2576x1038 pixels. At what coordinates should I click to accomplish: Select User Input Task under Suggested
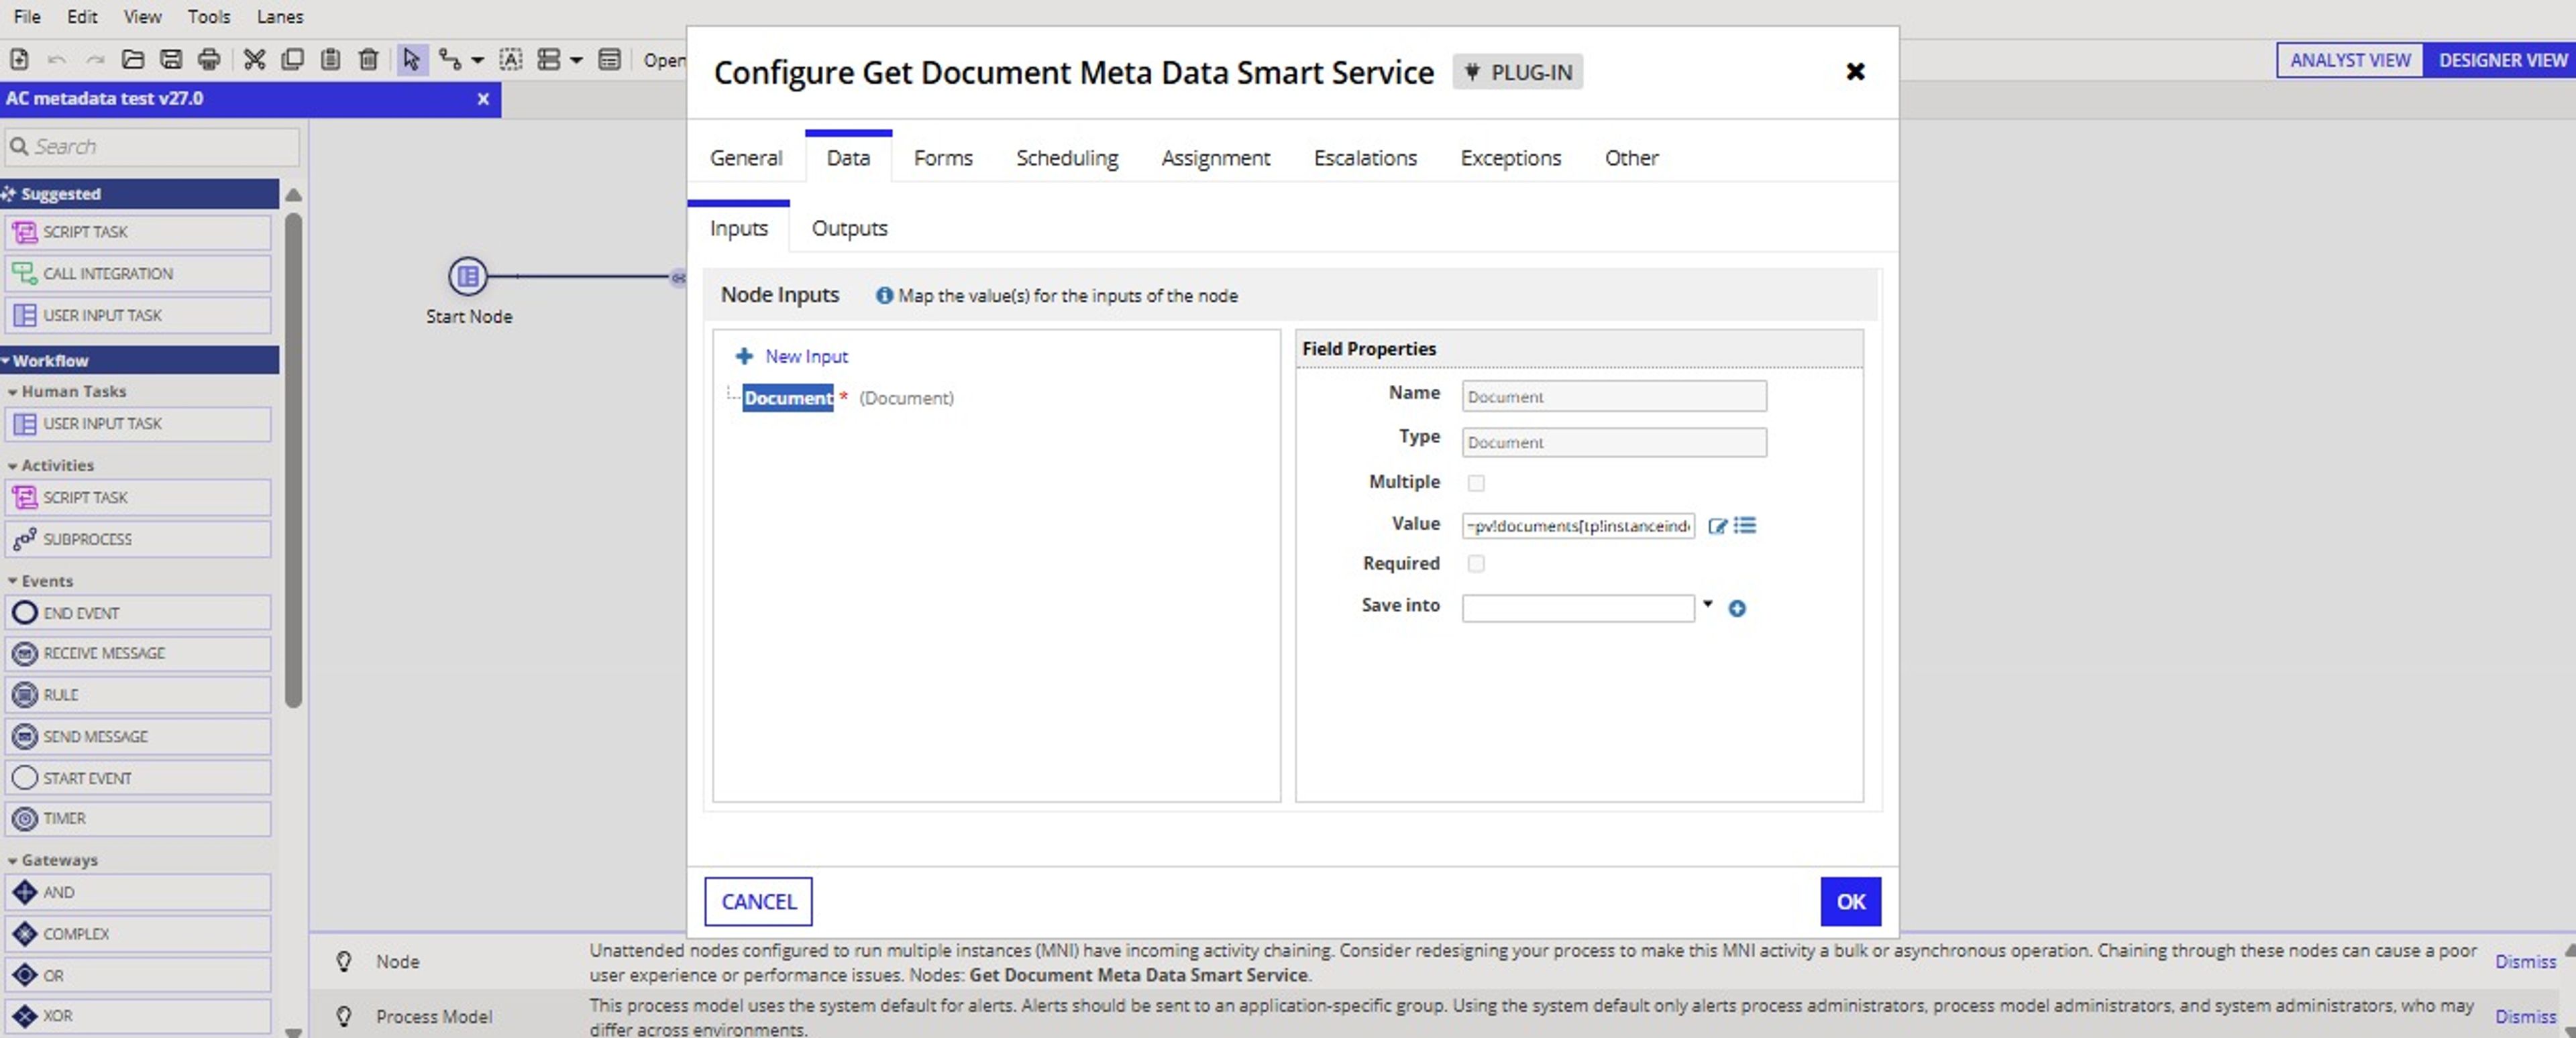pyautogui.click(x=138, y=316)
